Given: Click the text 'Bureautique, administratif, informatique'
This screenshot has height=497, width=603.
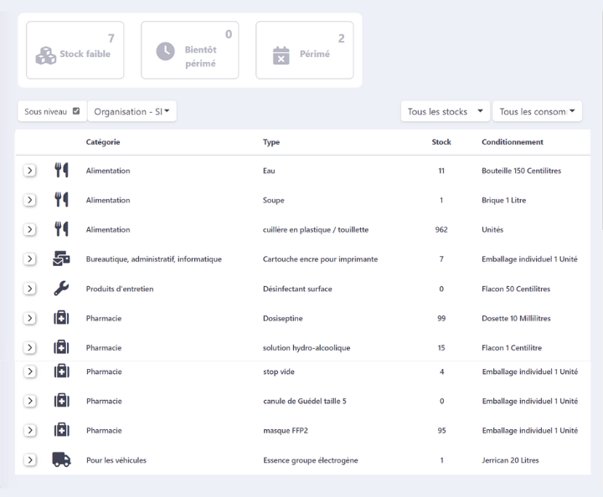Looking at the screenshot, I should pyautogui.click(x=154, y=259).
